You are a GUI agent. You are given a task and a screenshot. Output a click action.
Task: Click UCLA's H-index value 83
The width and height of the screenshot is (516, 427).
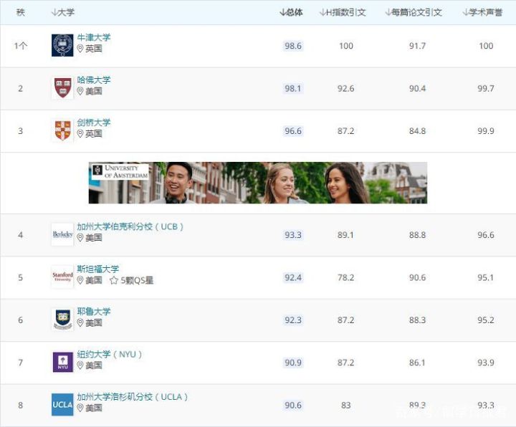click(x=346, y=405)
